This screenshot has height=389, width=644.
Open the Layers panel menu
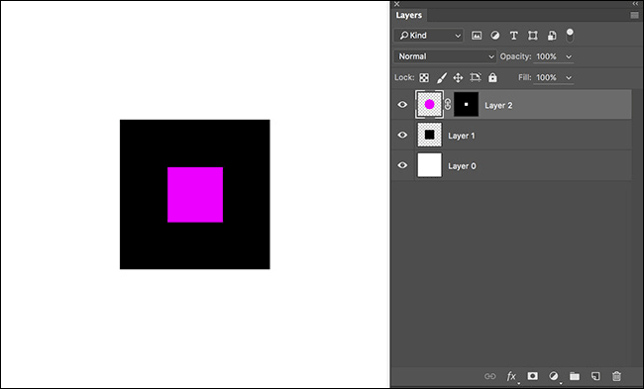[634, 15]
